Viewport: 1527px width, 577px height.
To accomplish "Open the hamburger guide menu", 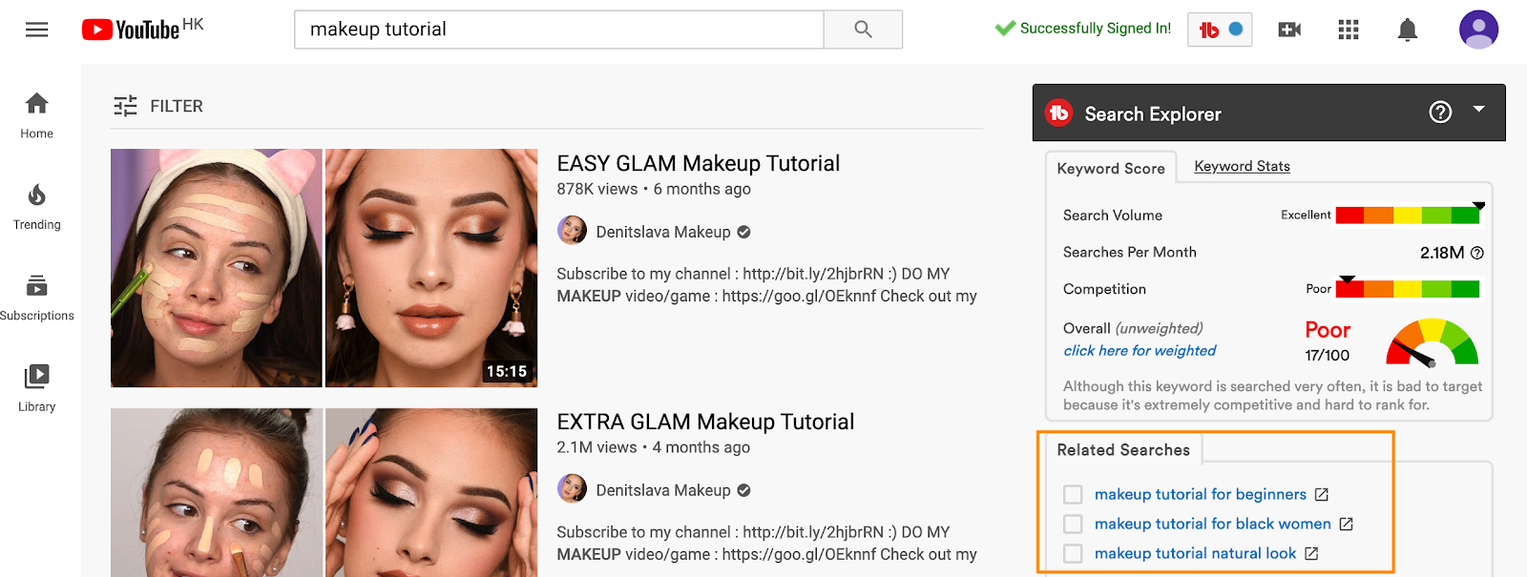I will [36, 30].
